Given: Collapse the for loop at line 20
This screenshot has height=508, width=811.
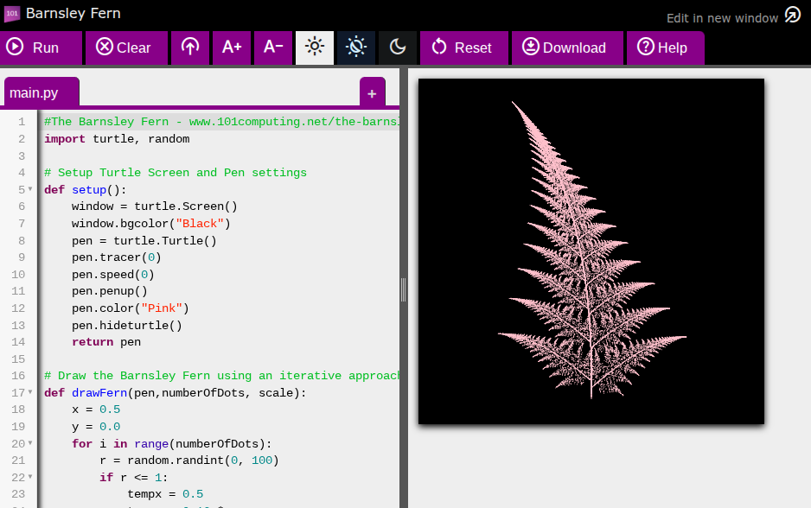Looking at the screenshot, I should pos(30,444).
